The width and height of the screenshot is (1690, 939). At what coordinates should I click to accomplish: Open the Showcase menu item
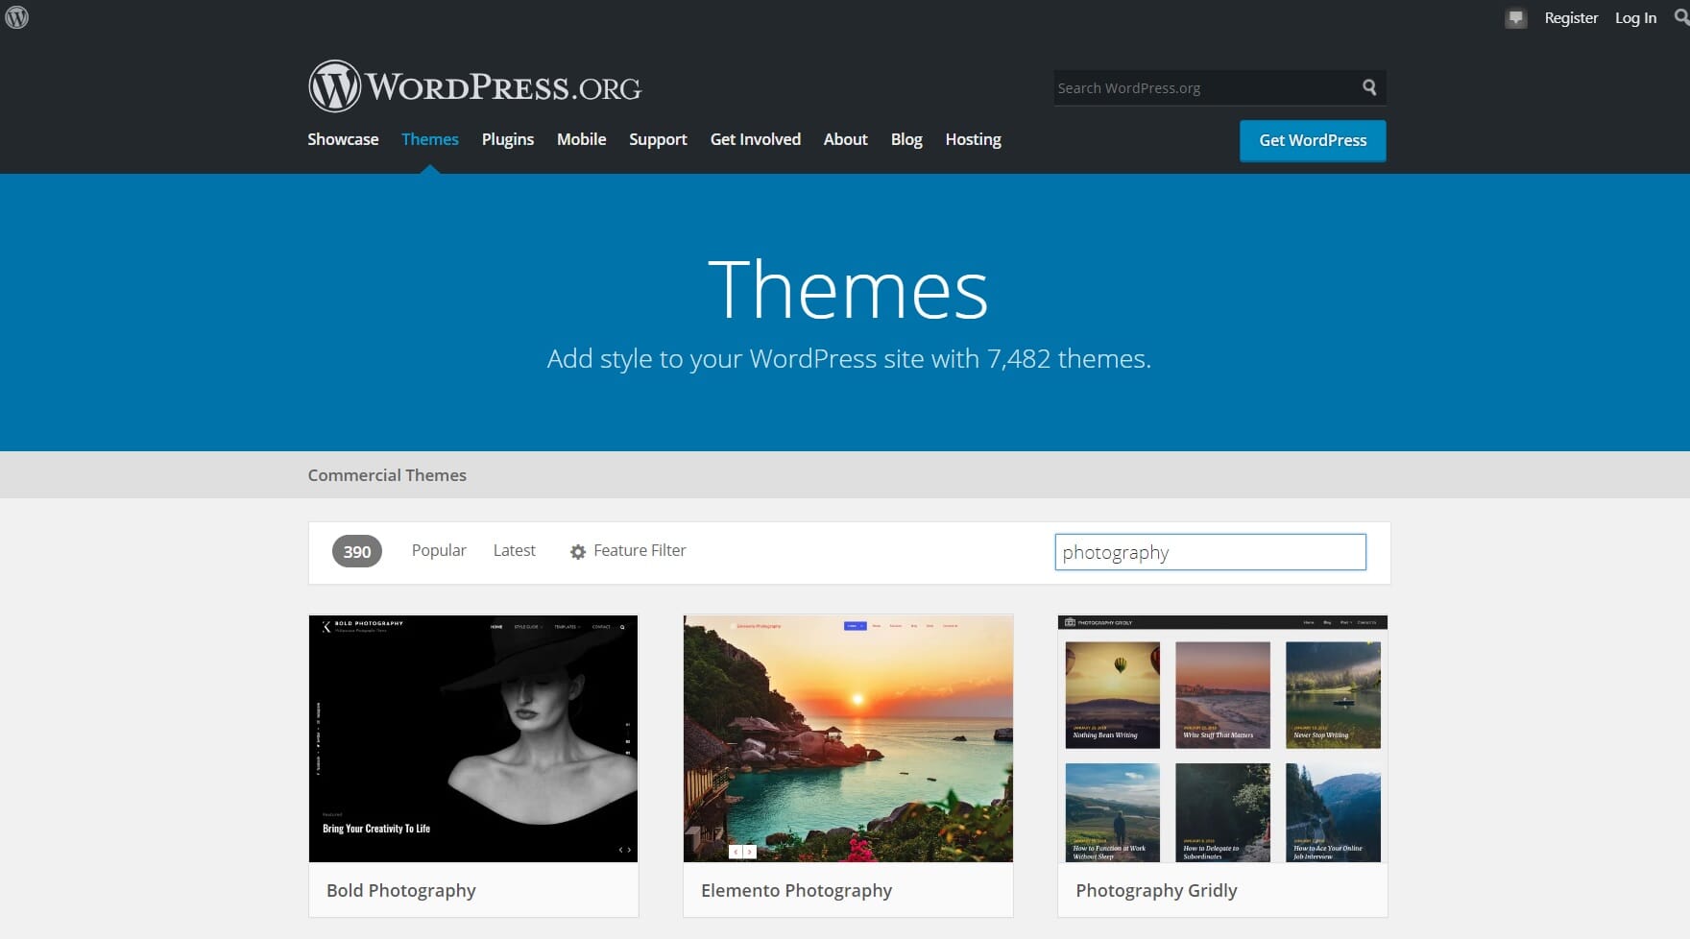click(x=343, y=139)
